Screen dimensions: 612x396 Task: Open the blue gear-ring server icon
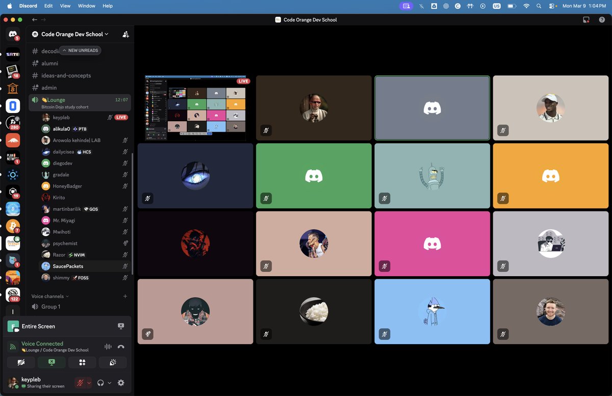(x=13, y=175)
